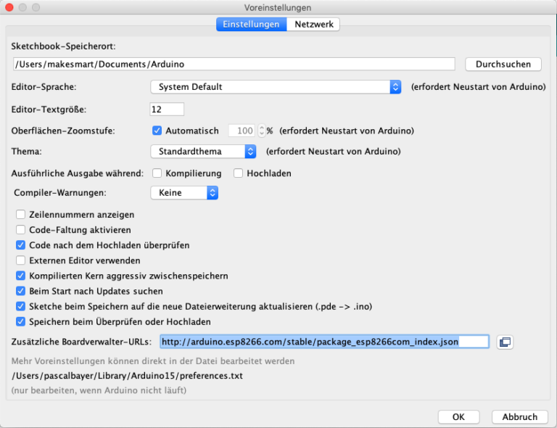The image size is (557, 428).
Task: Disable Beim Start nach Updates suchen
Action: click(x=20, y=291)
